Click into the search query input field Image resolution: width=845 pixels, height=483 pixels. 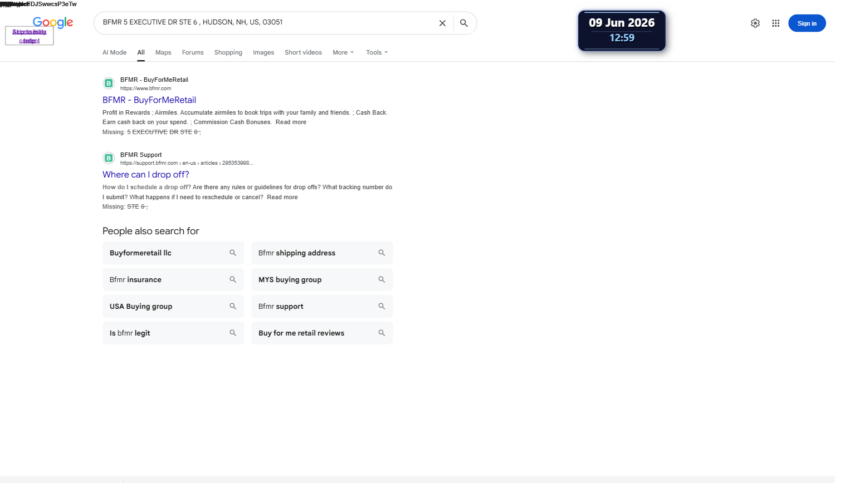point(266,22)
